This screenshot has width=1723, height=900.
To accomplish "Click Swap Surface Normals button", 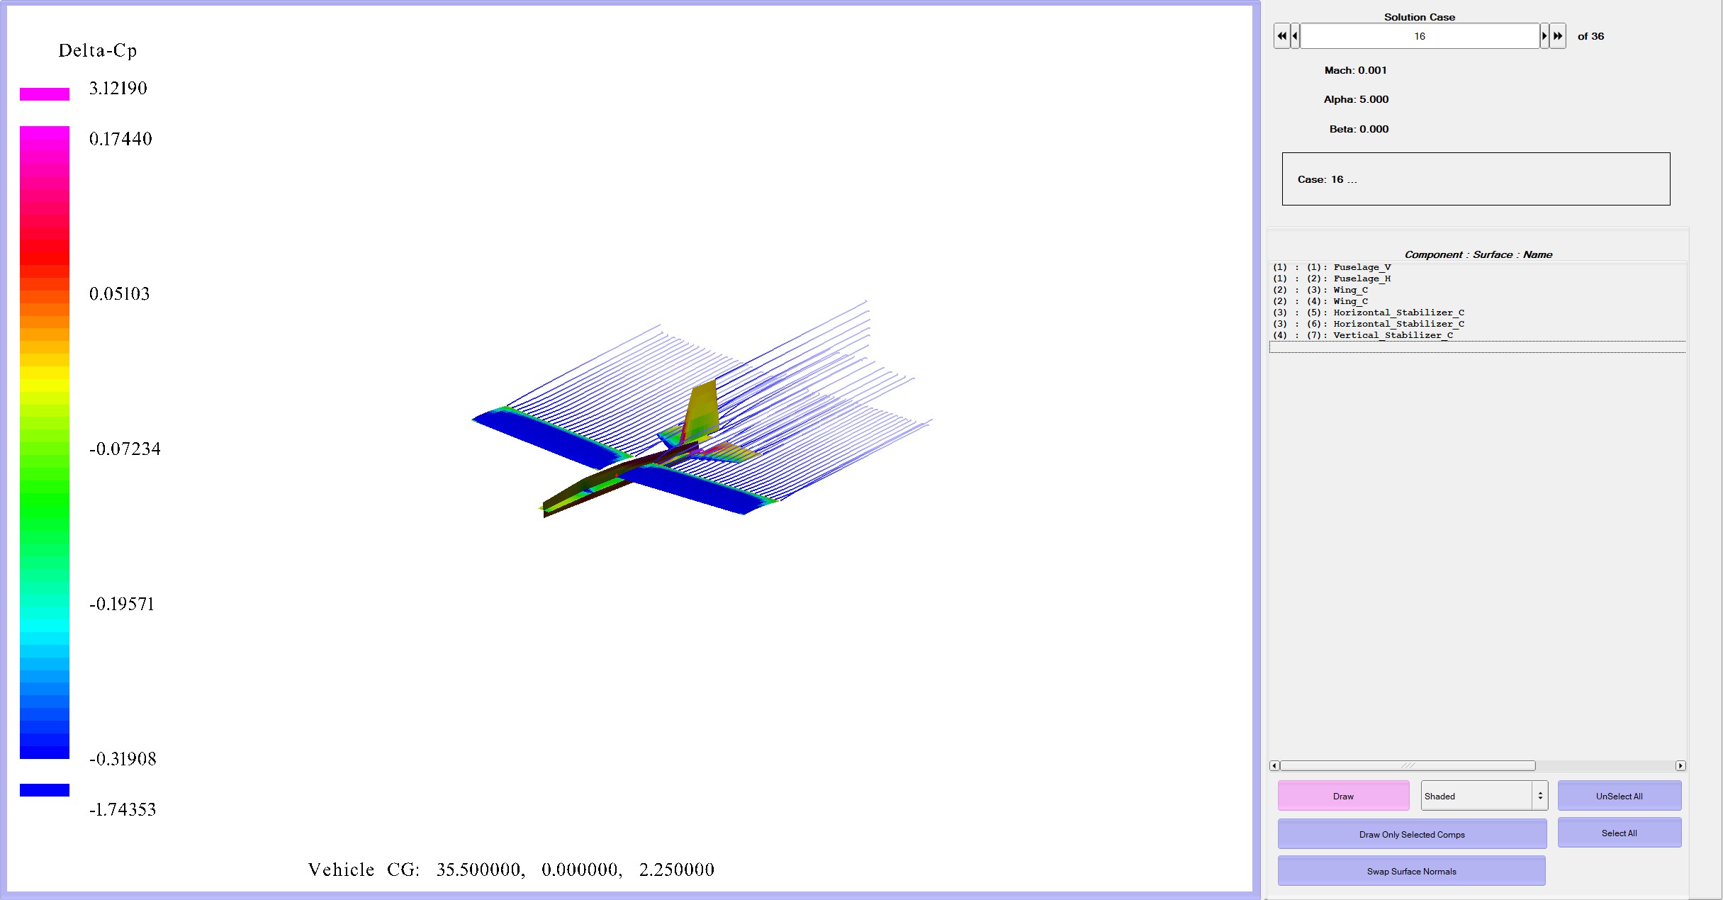I will click(1411, 871).
